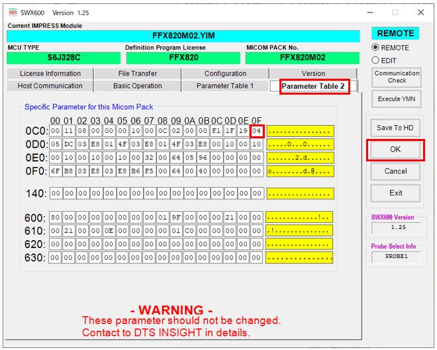Open the License Information tab

50,73
